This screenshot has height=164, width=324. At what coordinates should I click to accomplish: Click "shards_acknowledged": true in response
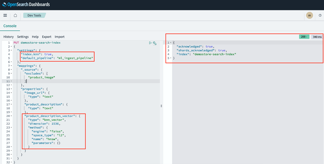(202, 50)
